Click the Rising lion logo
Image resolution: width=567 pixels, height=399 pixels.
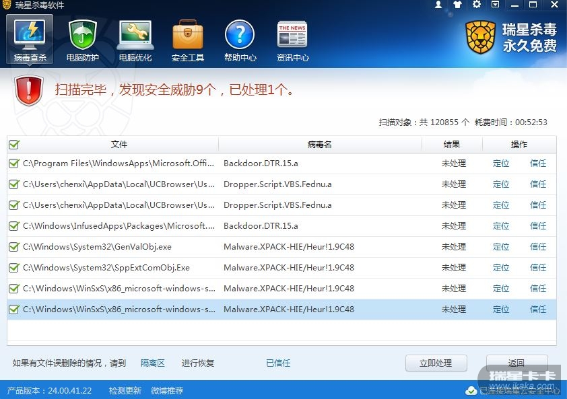(x=480, y=37)
